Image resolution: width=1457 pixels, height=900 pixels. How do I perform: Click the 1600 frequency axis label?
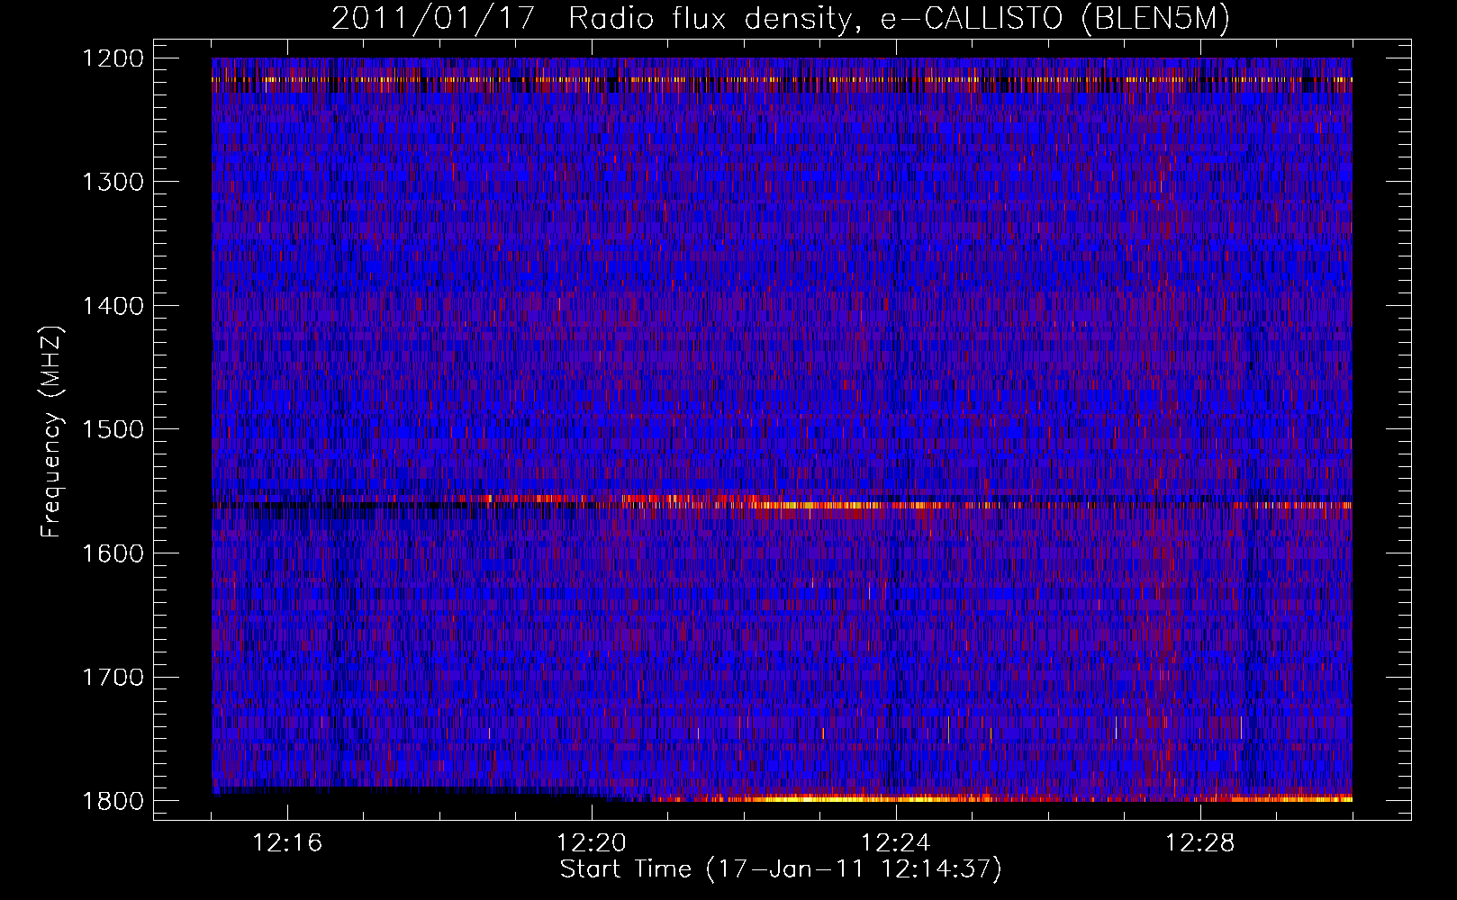click(x=113, y=553)
